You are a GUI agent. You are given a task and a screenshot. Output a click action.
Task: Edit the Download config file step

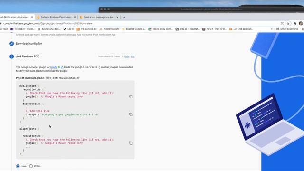click(x=11, y=44)
